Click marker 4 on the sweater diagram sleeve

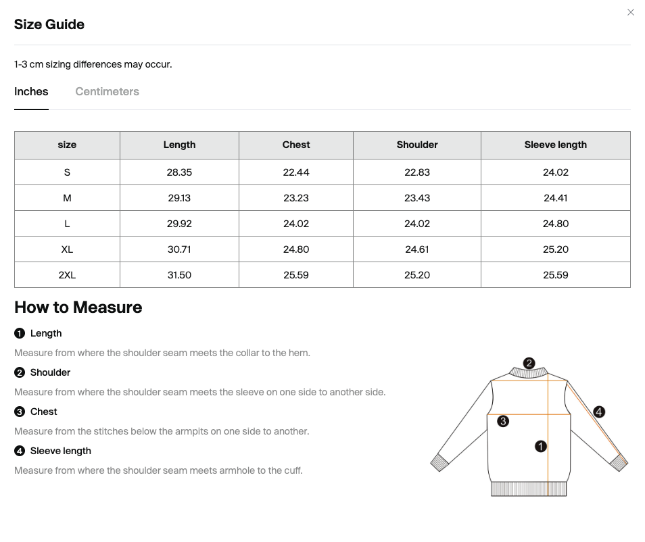click(599, 412)
